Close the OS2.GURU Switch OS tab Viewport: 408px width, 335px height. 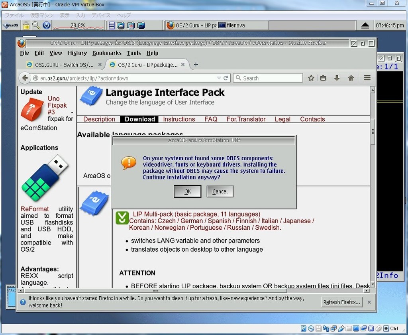100,65
